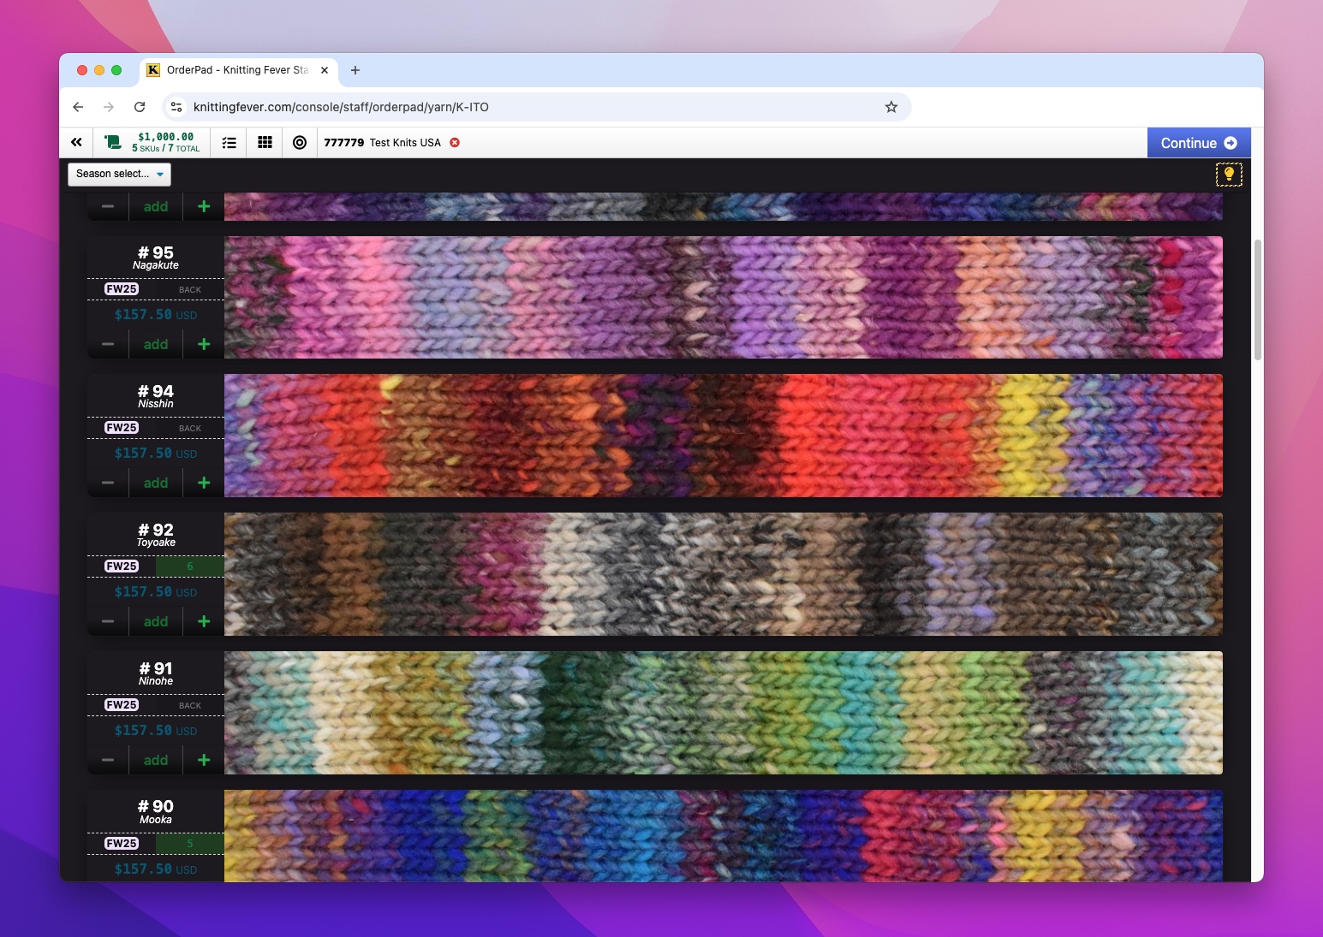Switch to grid view icon
Viewport: 1323px width, 937px height.
click(265, 143)
